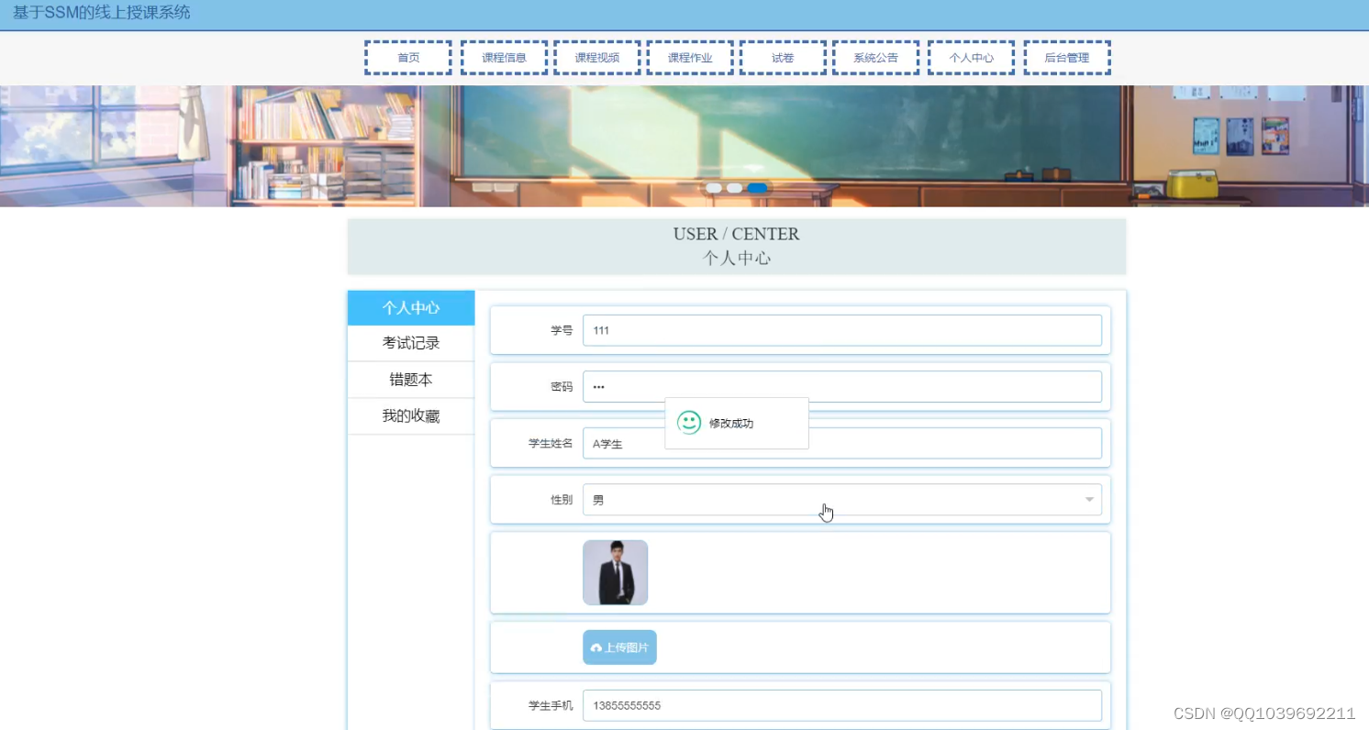Open the 首页 navigation item
1369x730 pixels.
point(408,58)
